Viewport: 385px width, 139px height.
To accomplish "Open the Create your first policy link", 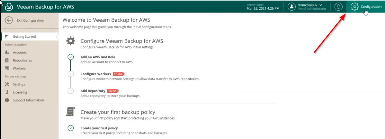I will tap(99, 128).
